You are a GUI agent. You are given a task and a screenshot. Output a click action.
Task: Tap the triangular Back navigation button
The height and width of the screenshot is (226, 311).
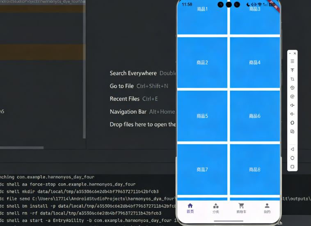coord(293,149)
